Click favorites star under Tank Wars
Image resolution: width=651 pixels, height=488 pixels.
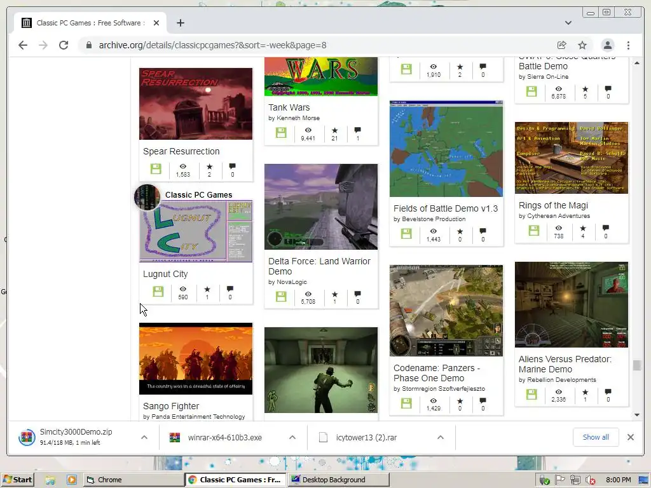(334, 130)
